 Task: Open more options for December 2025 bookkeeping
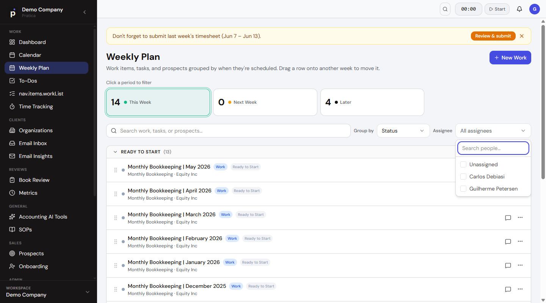click(520, 289)
